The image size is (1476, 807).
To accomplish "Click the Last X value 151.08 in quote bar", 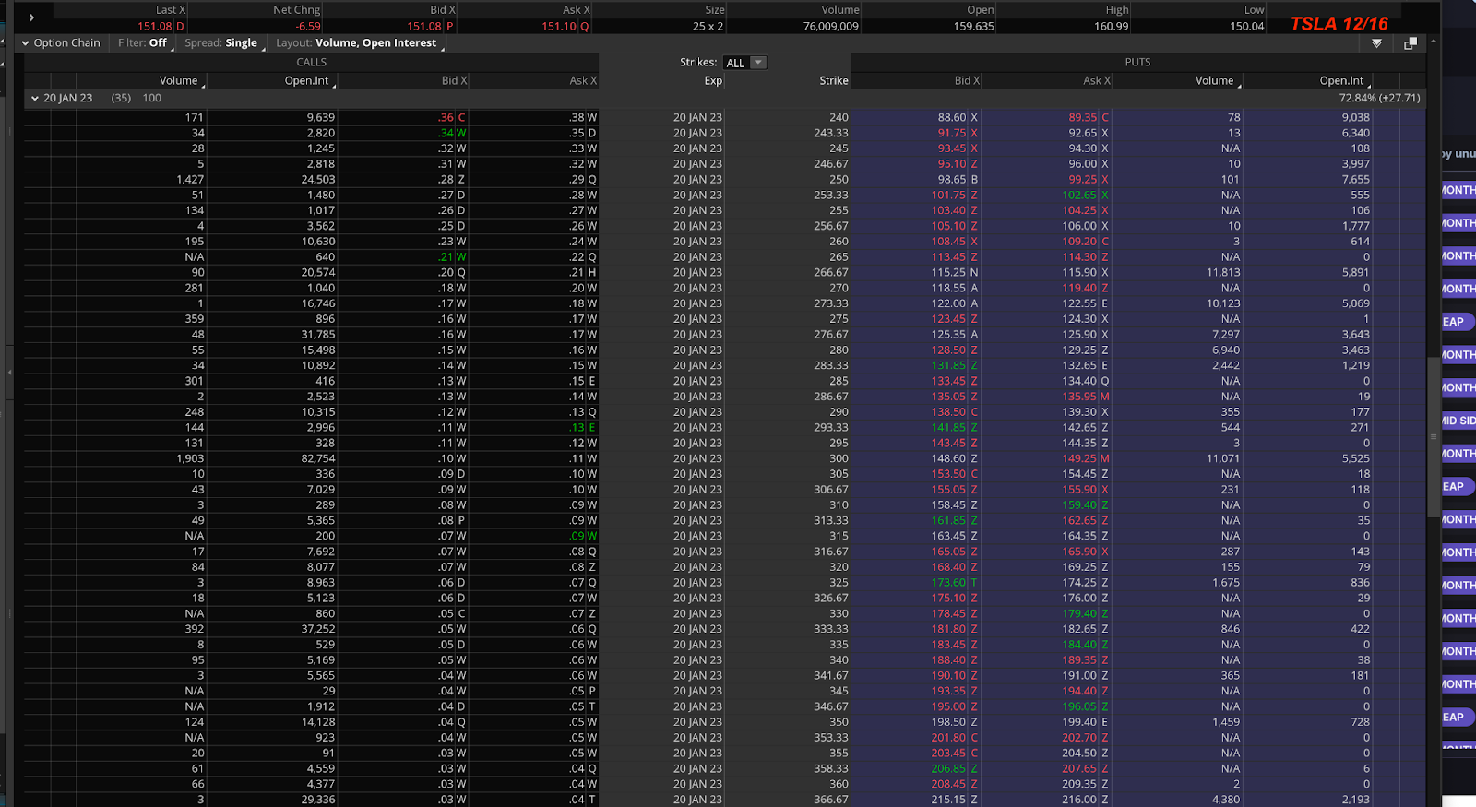I will 155,27.
